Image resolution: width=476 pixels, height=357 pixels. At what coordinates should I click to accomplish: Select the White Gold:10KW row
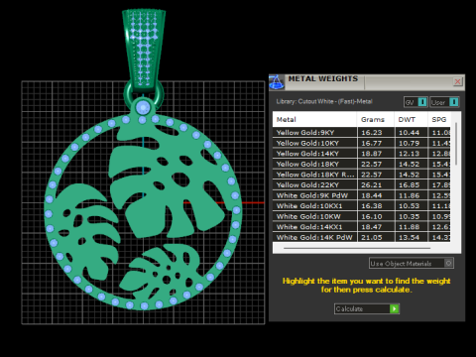361,216
